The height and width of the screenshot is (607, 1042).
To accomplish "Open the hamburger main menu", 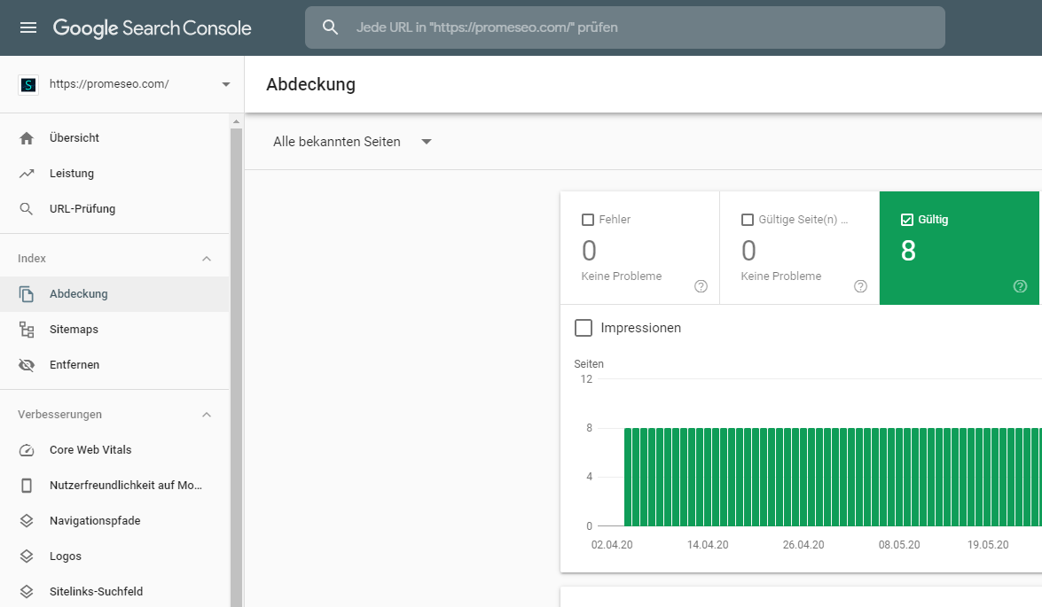I will pos(28,27).
